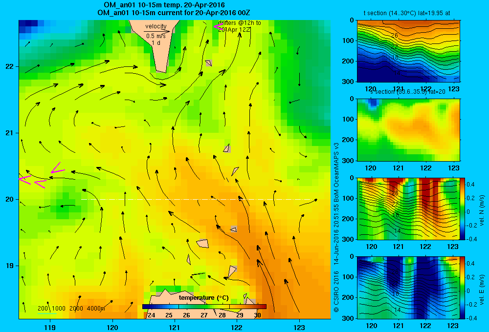Click the vel. E color scale bar
Screen dimensions: 489x332
click(462, 287)
